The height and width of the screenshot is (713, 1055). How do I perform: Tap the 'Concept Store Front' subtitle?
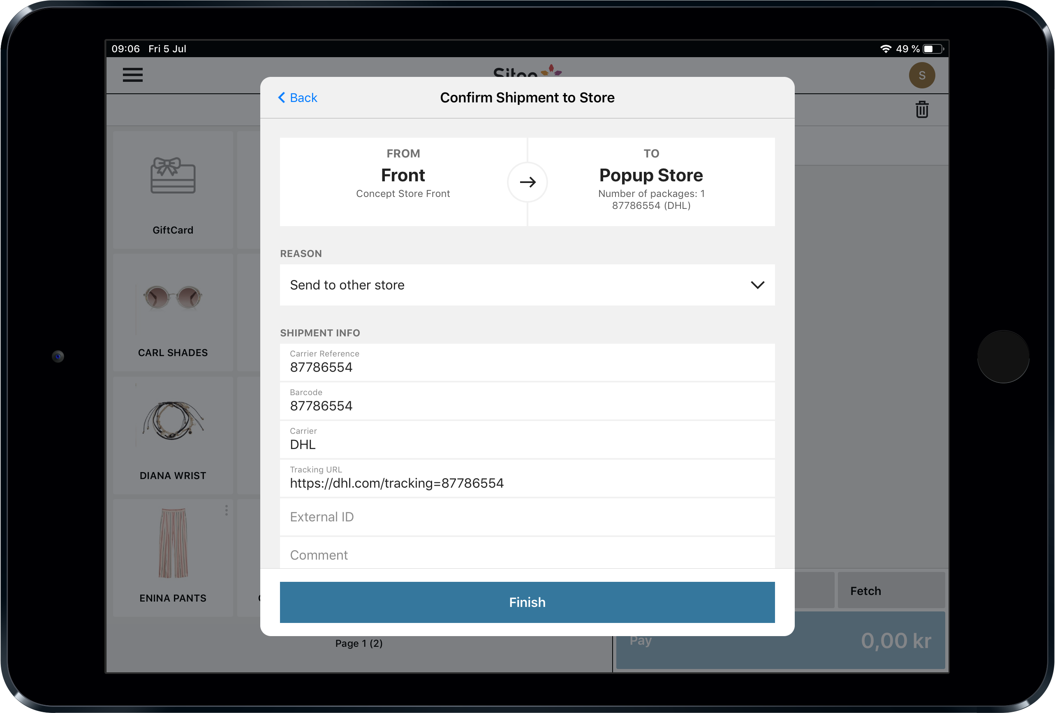403,193
